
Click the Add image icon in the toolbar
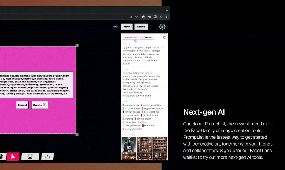[x=30, y=156]
